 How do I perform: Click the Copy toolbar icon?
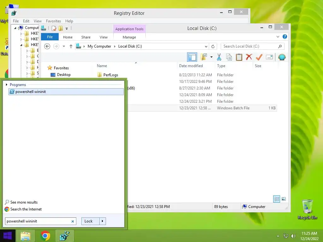coord(229,57)
